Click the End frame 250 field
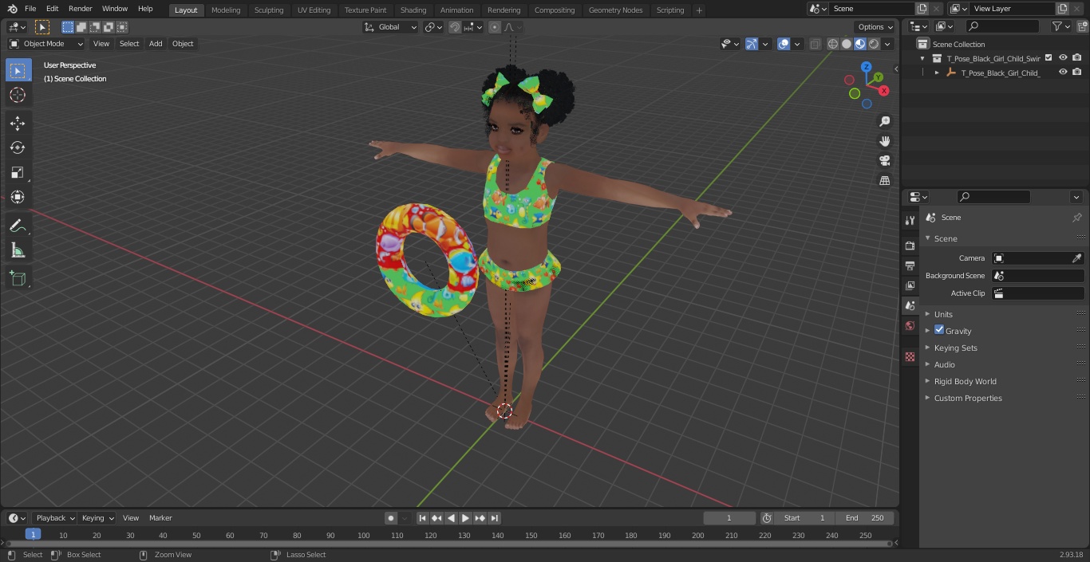Viewport: 1090px width, 562px height. tap(864, 518)
